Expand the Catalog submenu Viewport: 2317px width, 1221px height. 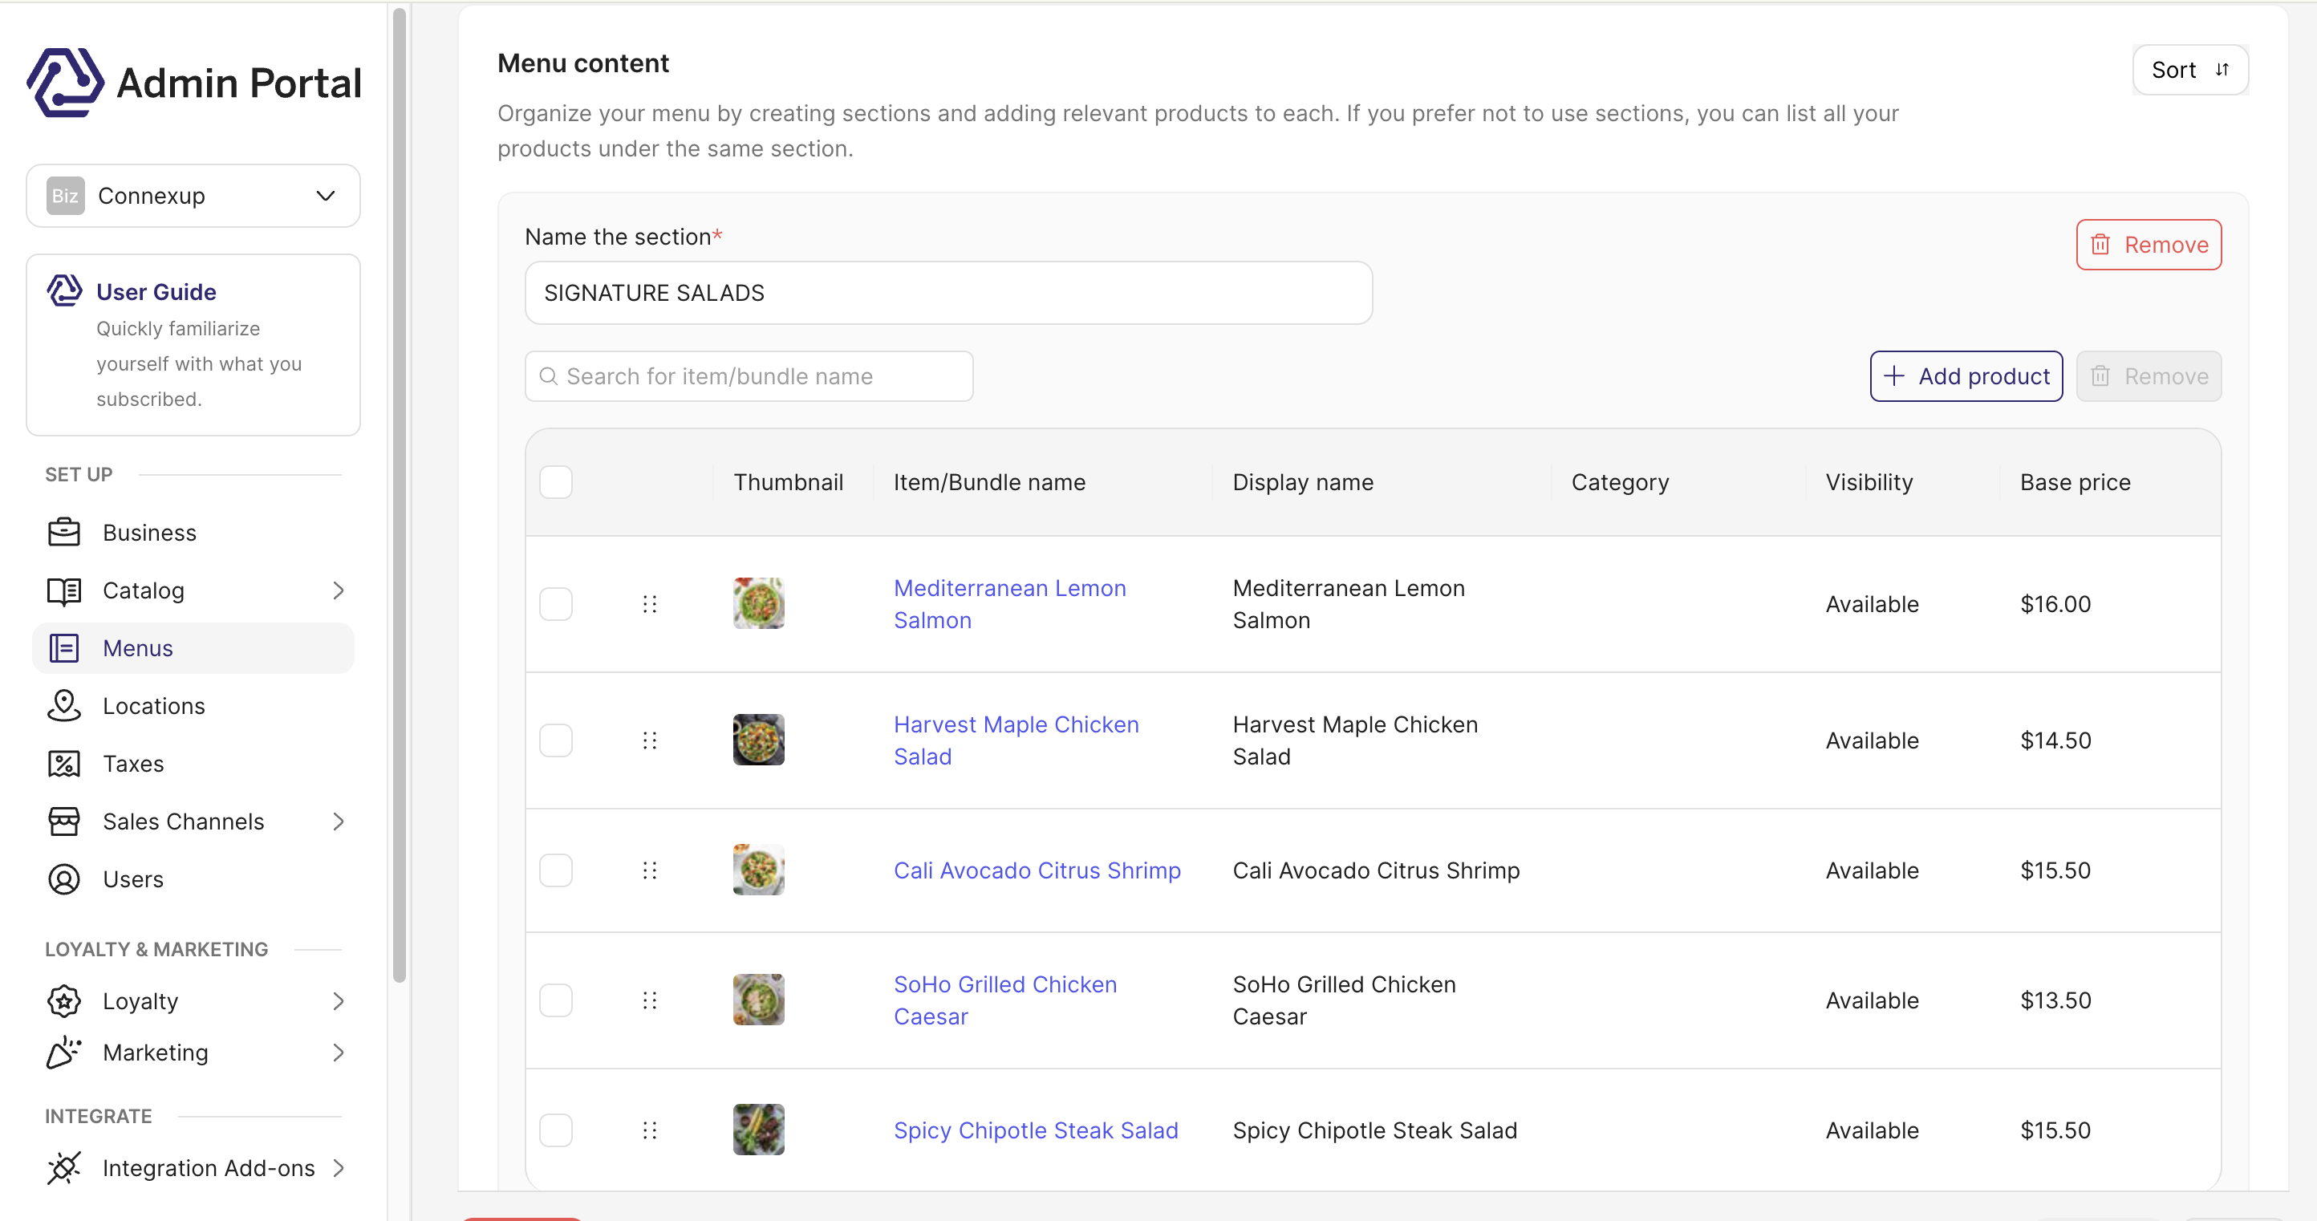coord(337,590)
